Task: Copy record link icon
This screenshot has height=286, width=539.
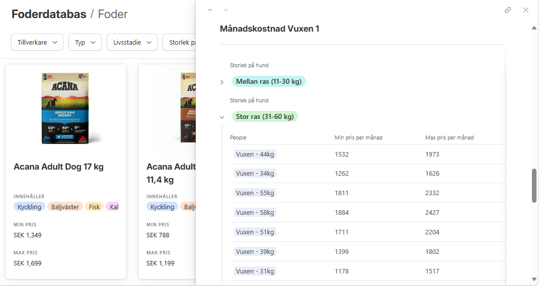Action: tap(508, 10)
